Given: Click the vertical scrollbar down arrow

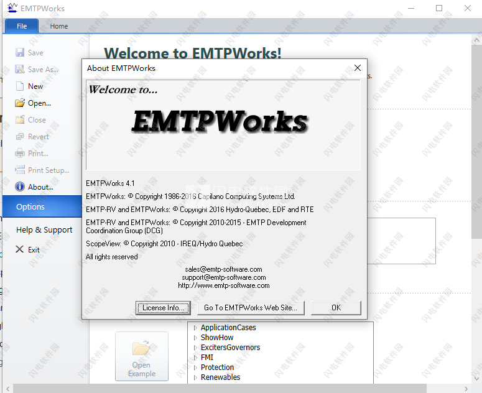Looking at the screenshot, I should pyautogui.click(x=476, y=378).
